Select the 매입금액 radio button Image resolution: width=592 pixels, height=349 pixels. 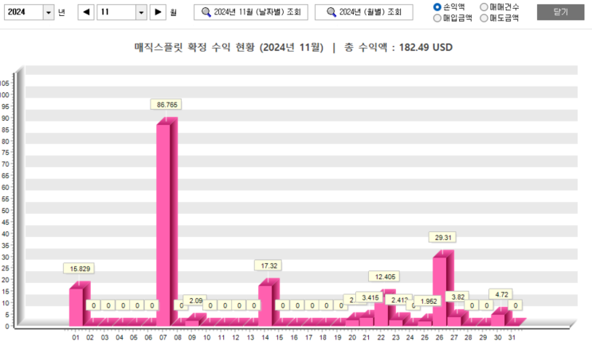pos(437,17)
